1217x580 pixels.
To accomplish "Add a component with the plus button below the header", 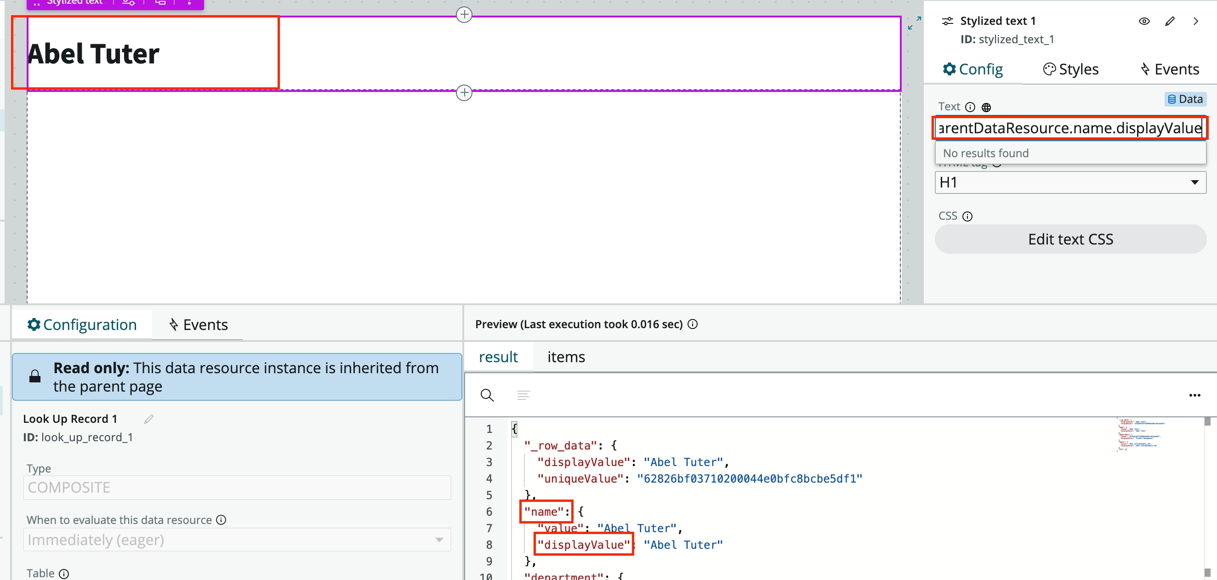I will tap(463, 92).
